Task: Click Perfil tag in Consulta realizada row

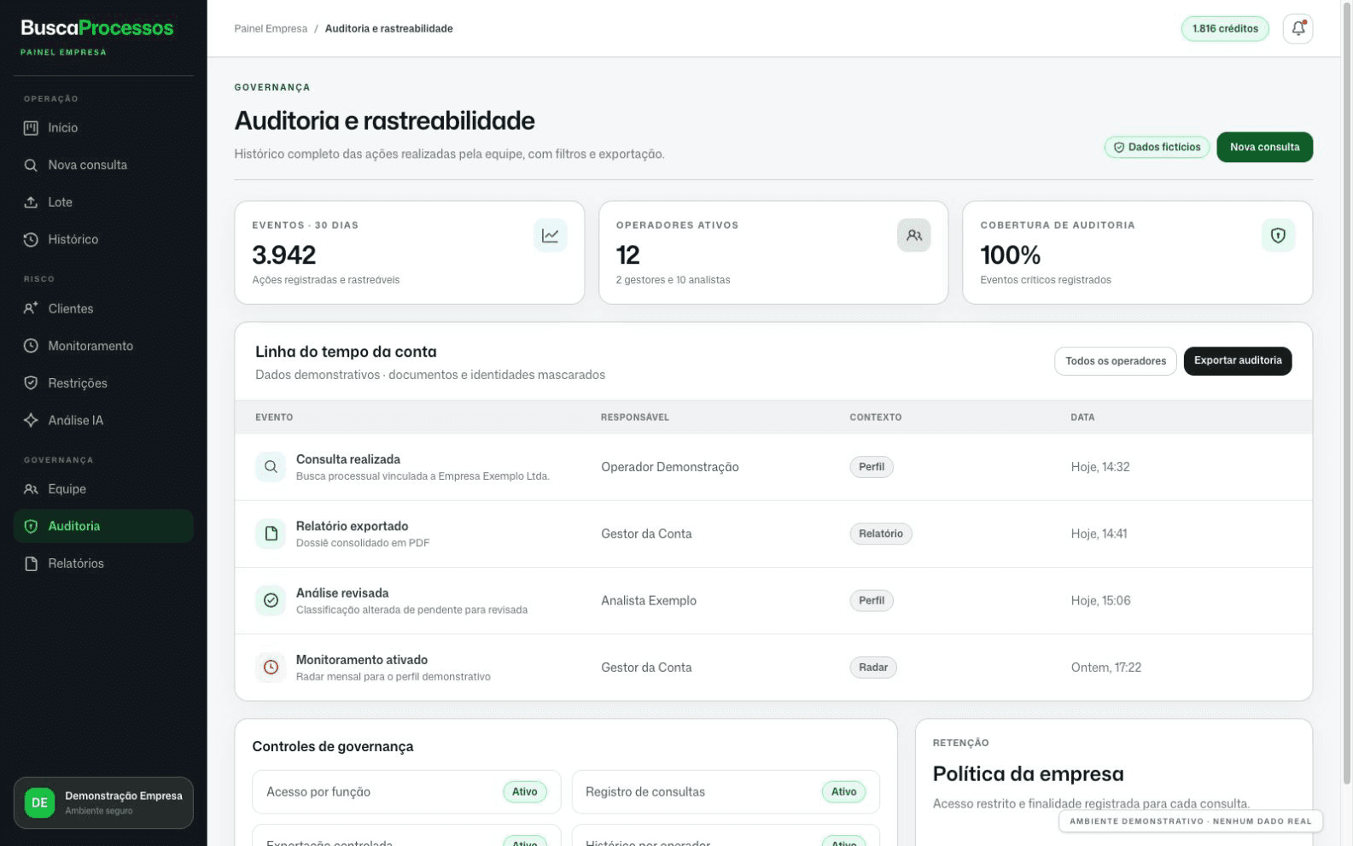Action: point(872,467)
